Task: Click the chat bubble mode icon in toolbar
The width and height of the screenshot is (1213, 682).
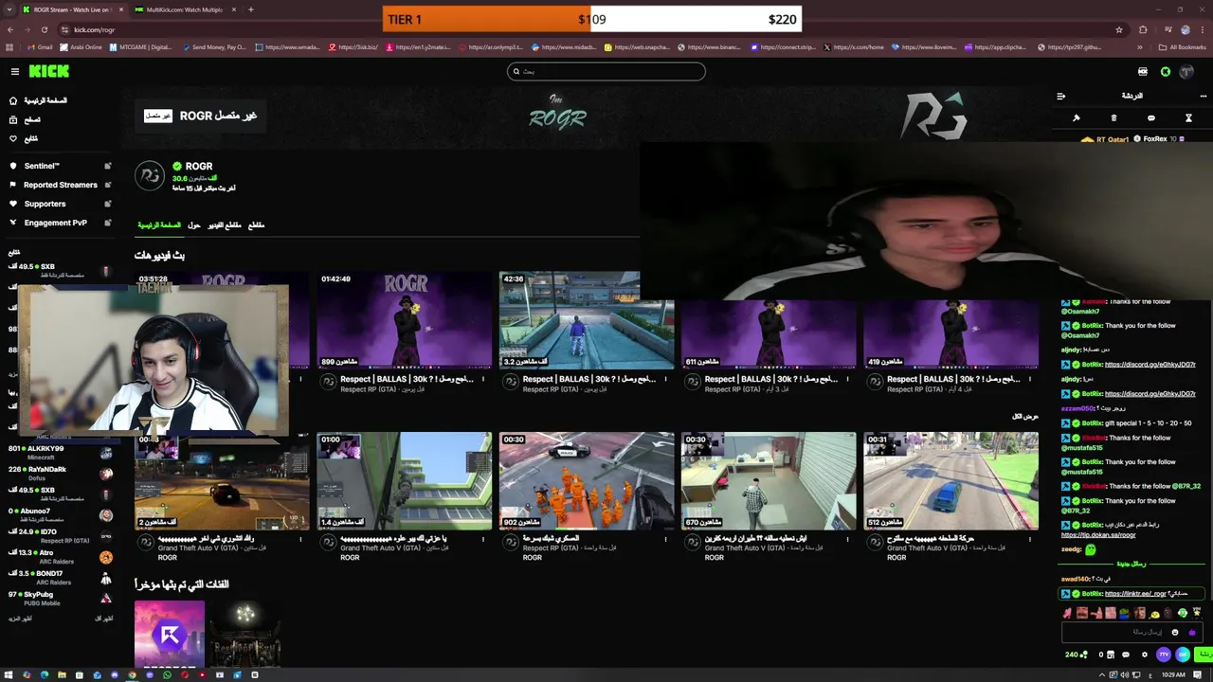Action: (1150, 118)
